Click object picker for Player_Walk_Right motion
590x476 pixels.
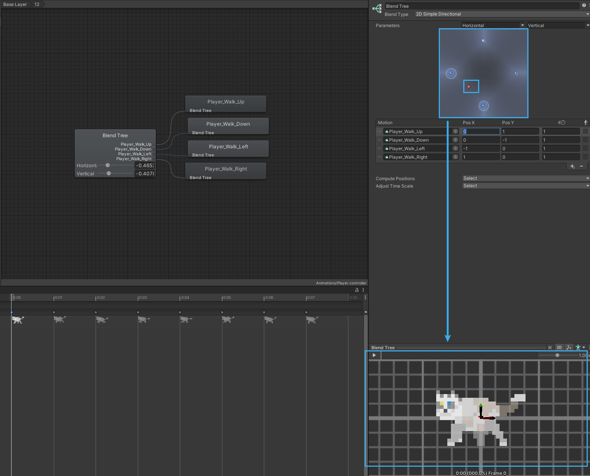click(x=455, y=157)
